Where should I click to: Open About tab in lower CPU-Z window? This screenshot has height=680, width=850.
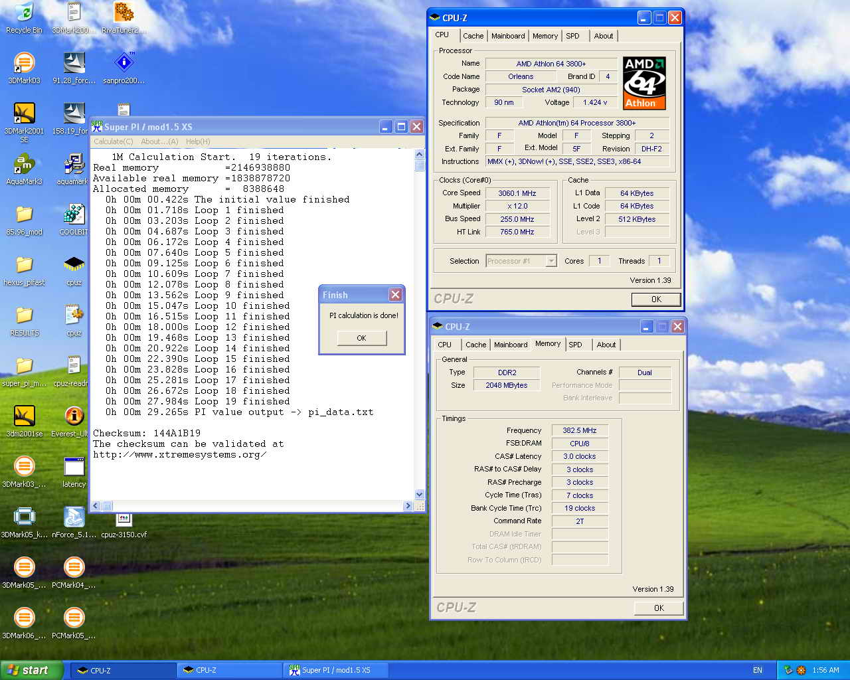pyautogui.click(x=606, y=345)
